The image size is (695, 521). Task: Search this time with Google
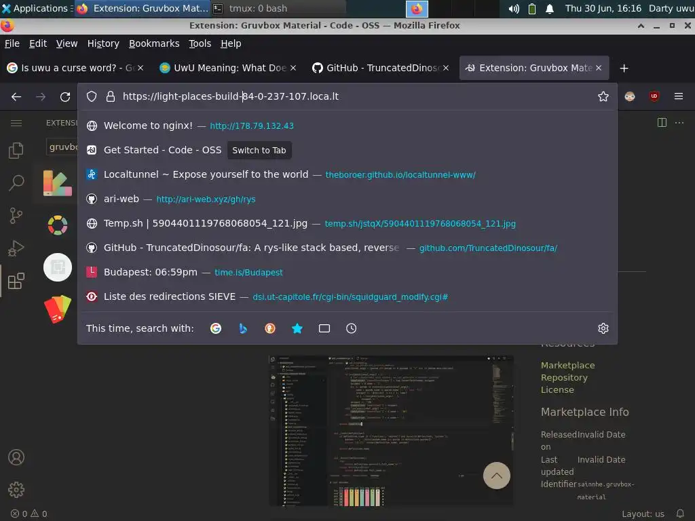click(216, 328)
